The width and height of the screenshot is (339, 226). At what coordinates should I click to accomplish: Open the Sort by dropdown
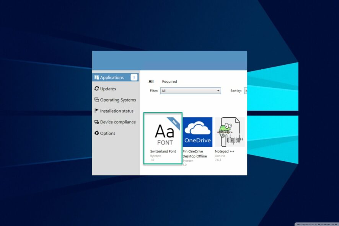click(x=246, y=91)
